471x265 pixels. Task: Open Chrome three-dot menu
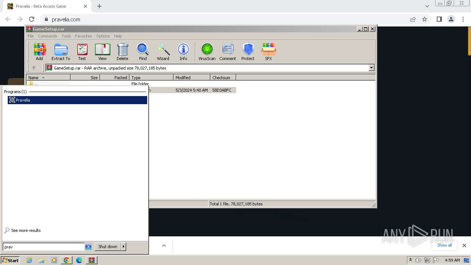pyautogui.click(x=463, y=19)
